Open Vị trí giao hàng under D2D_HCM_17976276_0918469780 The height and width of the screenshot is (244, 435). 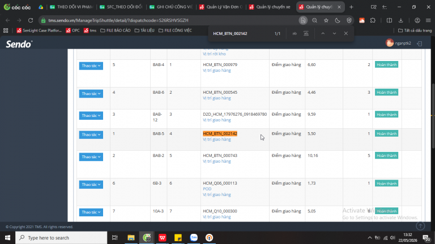pyautogui.click(x=217, y=120)
